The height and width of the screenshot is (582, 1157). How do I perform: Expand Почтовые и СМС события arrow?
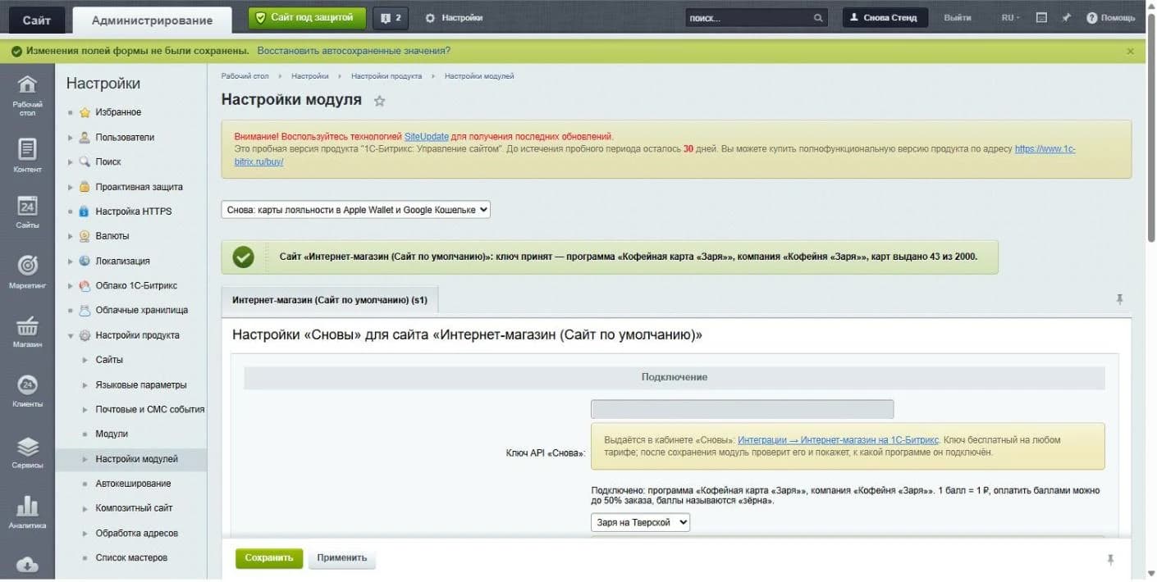click(x=85, y=410)
